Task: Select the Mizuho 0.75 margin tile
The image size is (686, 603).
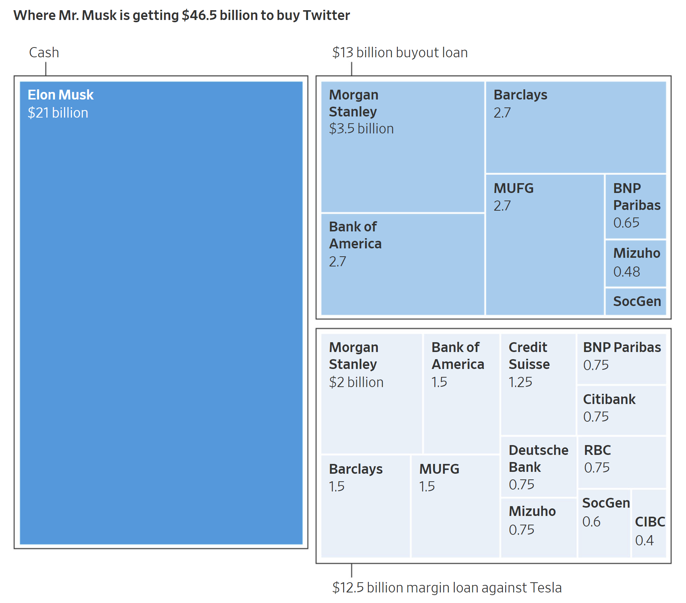Action: 539,528
